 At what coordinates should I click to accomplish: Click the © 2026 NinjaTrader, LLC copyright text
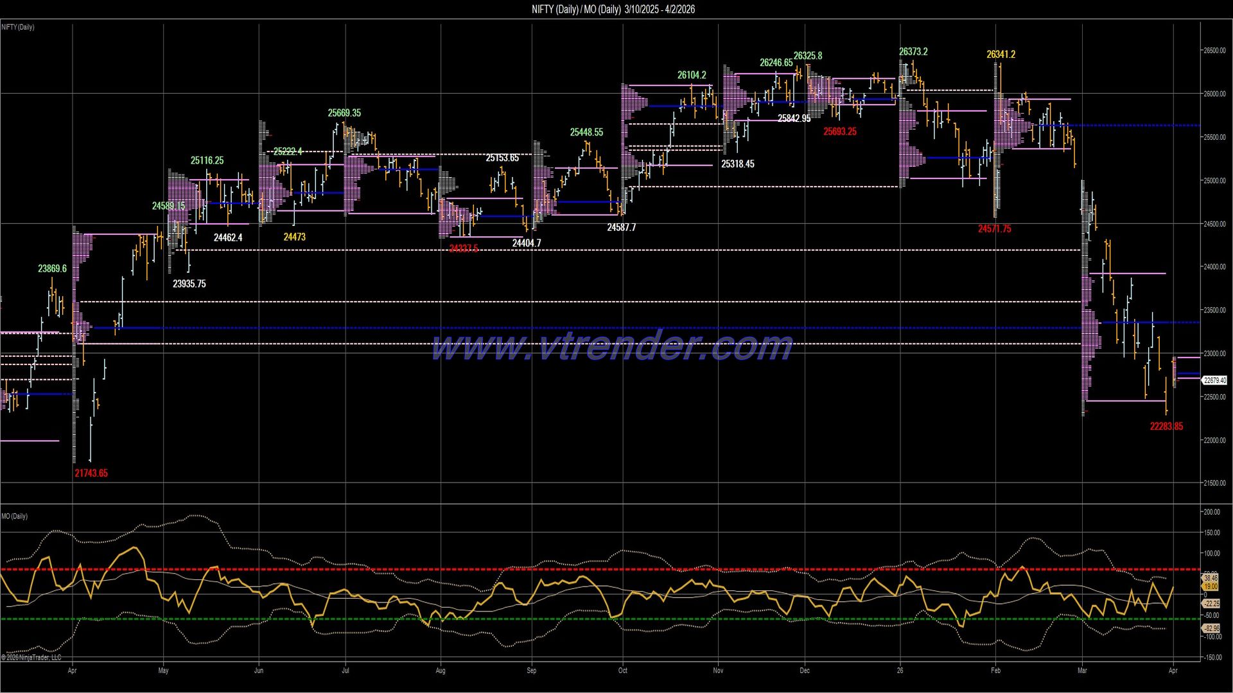(31, 658)
